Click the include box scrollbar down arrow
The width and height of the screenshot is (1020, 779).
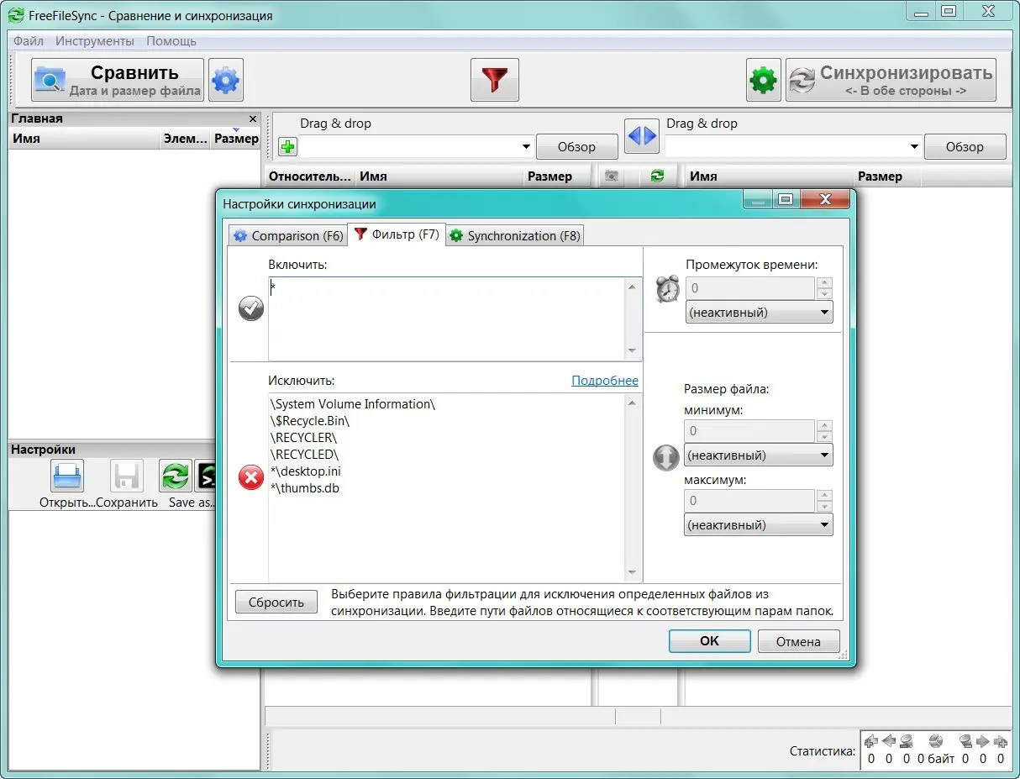633,351
